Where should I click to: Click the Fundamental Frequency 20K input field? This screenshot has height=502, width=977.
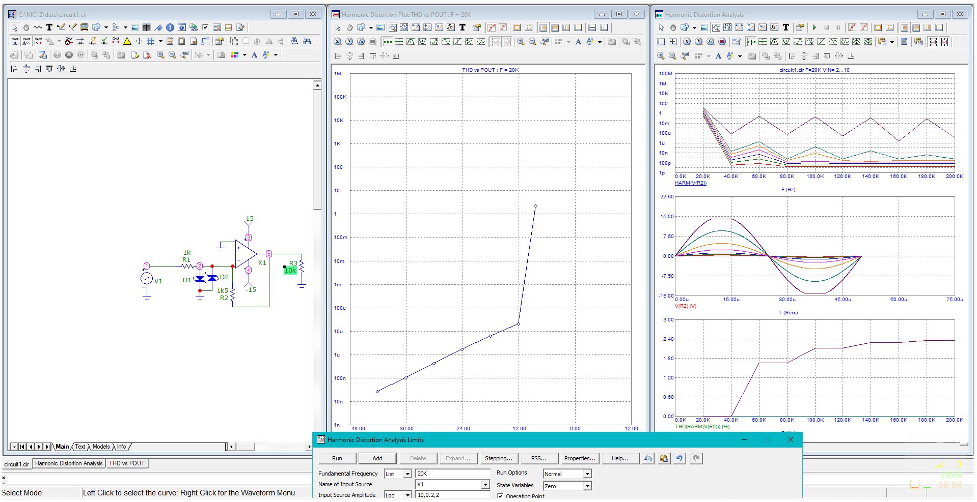[452, 474]
